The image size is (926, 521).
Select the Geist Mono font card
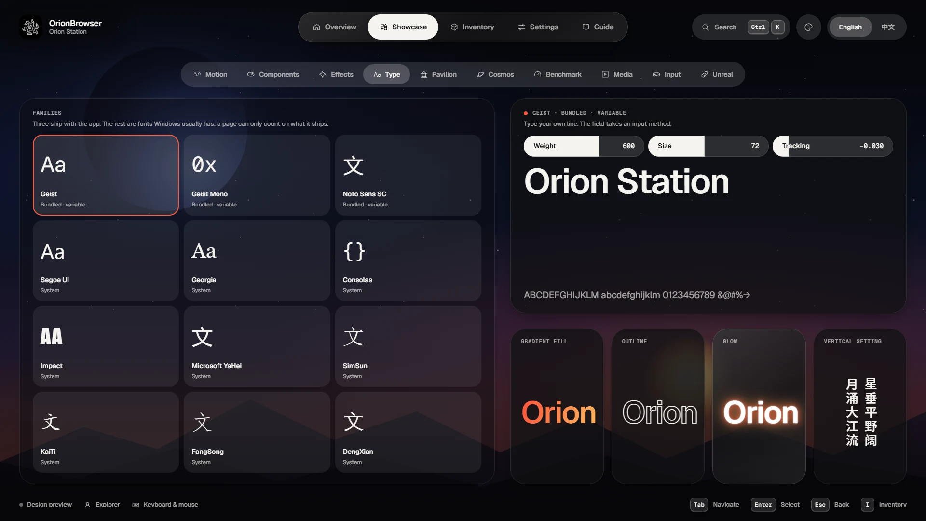click(x=257, y=175)
